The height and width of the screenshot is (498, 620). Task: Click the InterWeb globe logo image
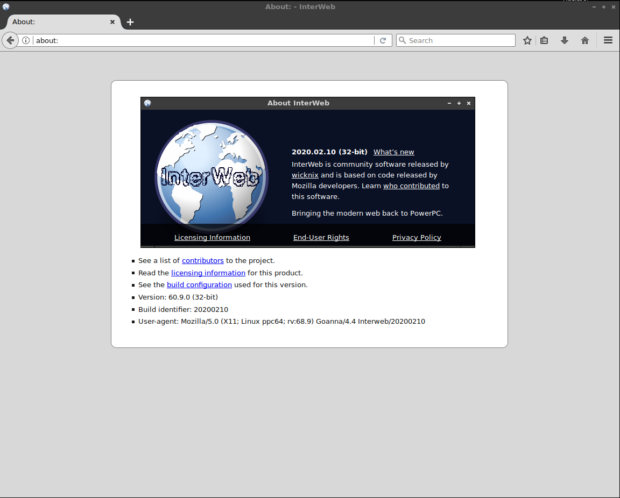point(212,176)
